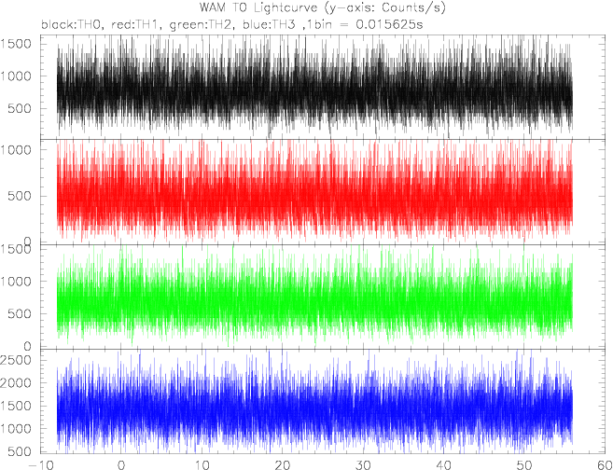Click x-axis time label 20
Image resolution: width=613 pixels, height=470 pixels.
point(283,465)
